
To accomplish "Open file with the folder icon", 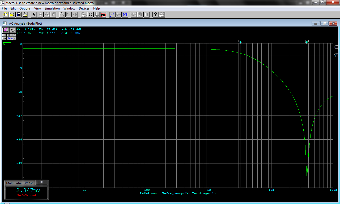I will point(12,15).
